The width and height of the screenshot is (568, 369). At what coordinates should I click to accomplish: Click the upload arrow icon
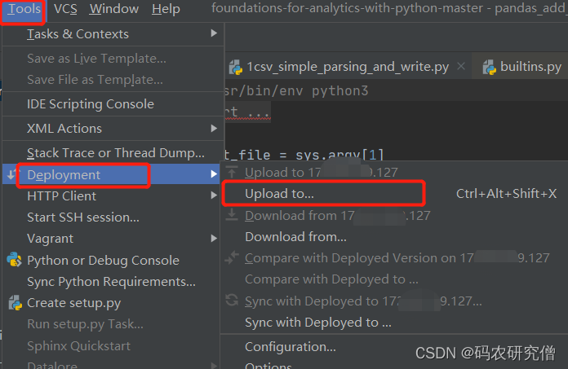(233, 172)
